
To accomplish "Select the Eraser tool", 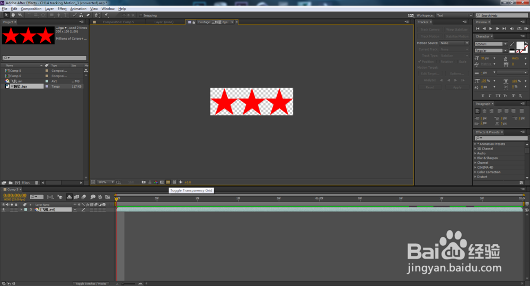I will coord(88,15).
